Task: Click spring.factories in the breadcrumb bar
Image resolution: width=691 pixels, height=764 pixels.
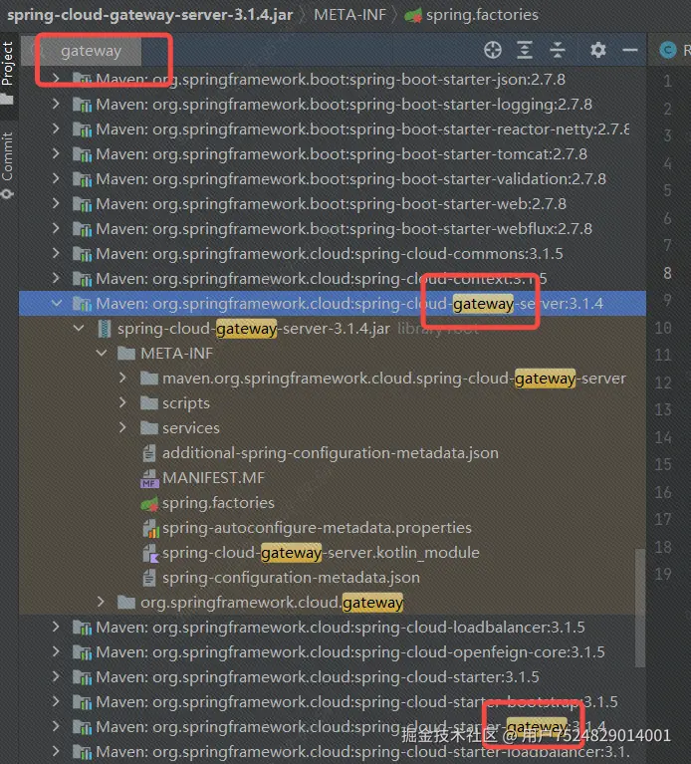Action: pos(482,15)
